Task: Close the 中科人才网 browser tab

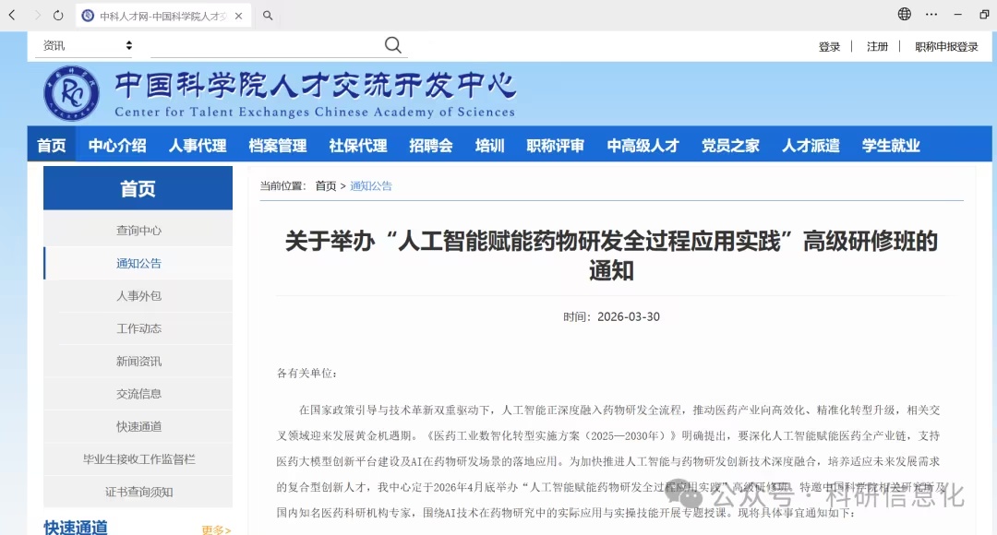Action: (239, 16)
